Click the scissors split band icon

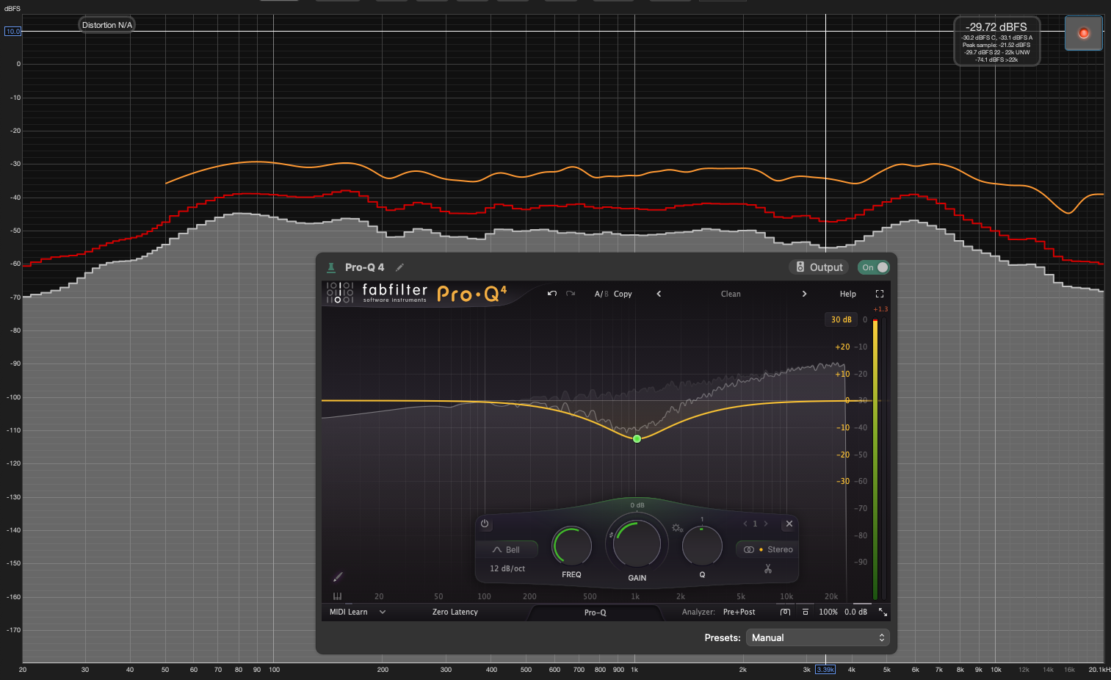pyautogui.click(x=768, y=568)
